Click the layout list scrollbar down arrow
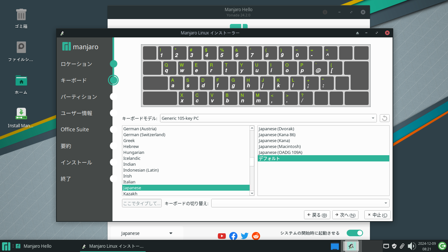Viewport: 448px width, 252px height. coord(252,193)
